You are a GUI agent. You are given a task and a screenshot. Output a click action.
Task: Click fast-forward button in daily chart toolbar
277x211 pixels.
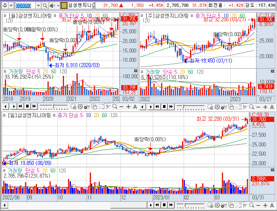click(x=171, y=205)
